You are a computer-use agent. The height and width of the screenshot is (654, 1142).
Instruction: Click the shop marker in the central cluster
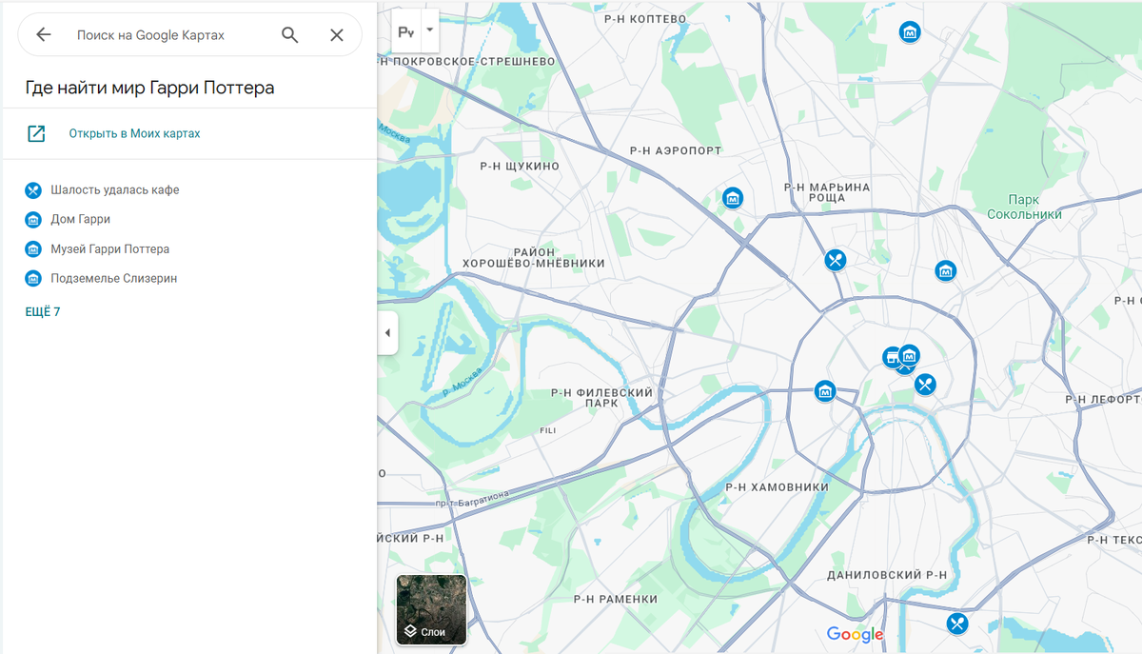coord(891,358)
